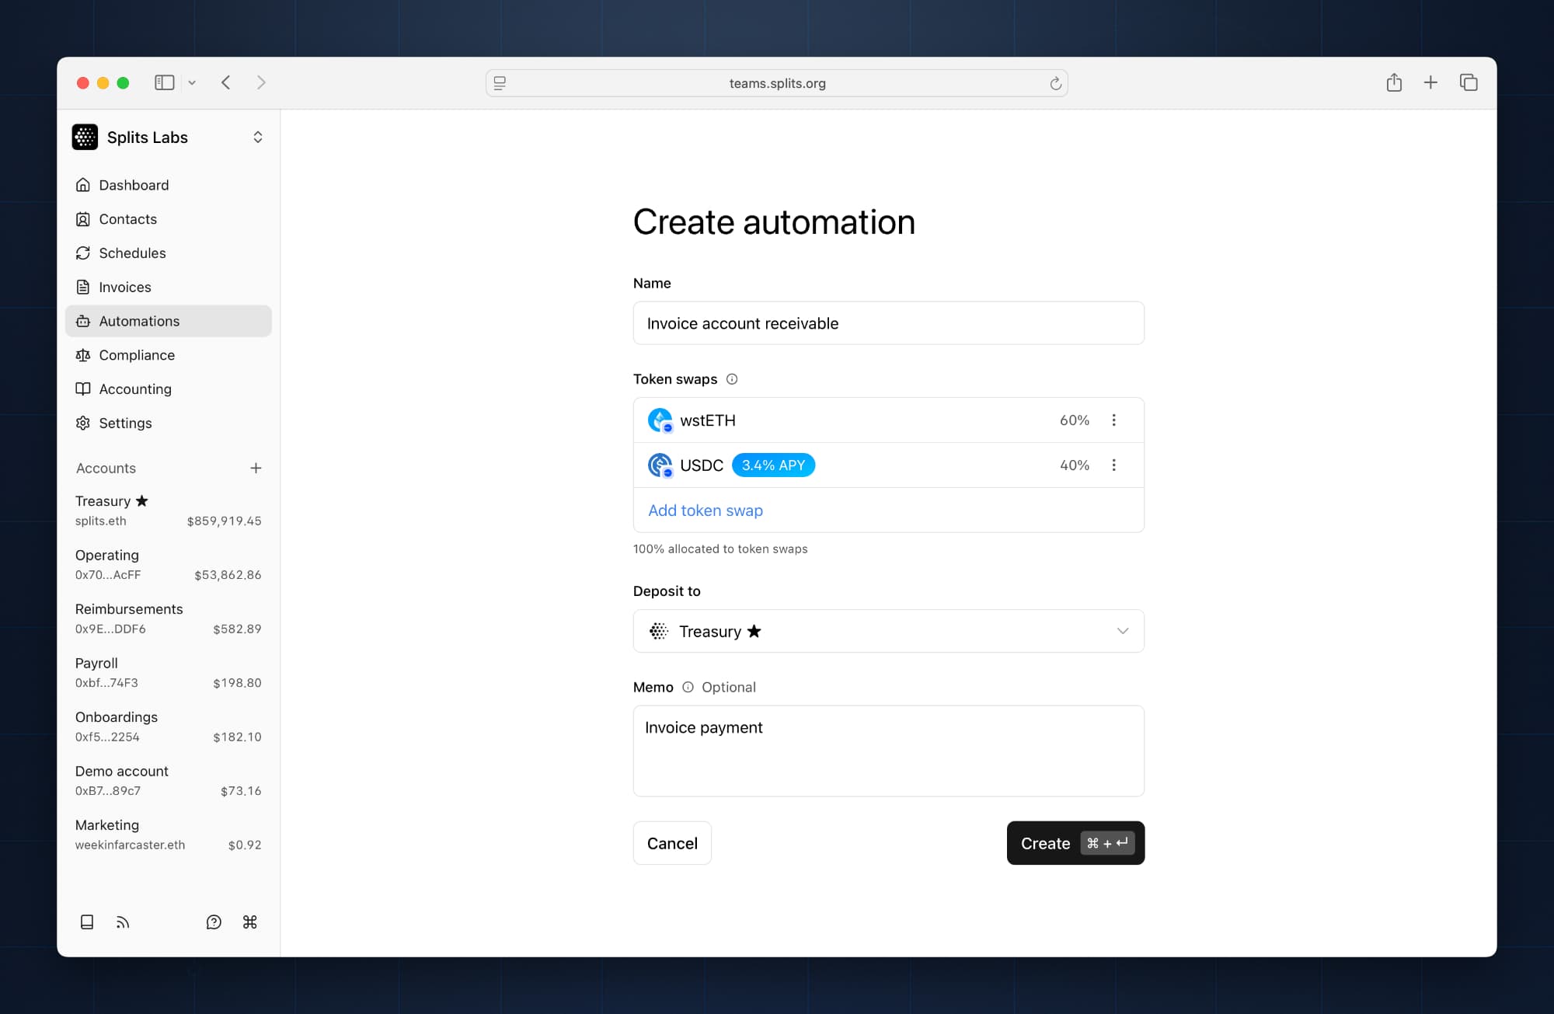
Task: Click the Token swaps info icon
Action: point(731,379)
